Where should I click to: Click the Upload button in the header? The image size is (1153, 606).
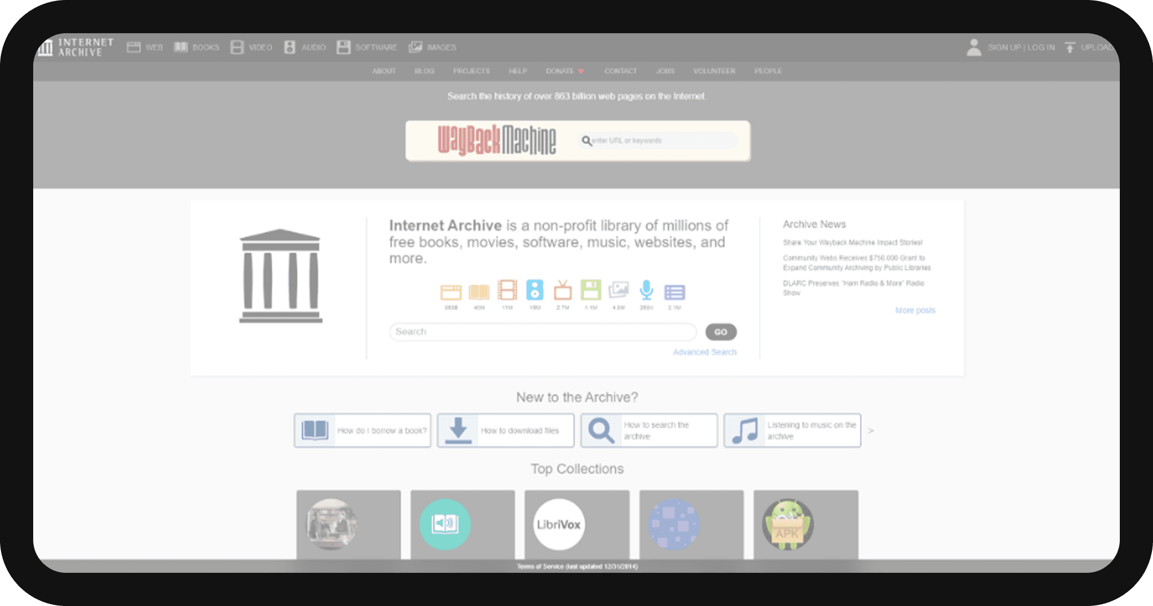[1089, 48]
